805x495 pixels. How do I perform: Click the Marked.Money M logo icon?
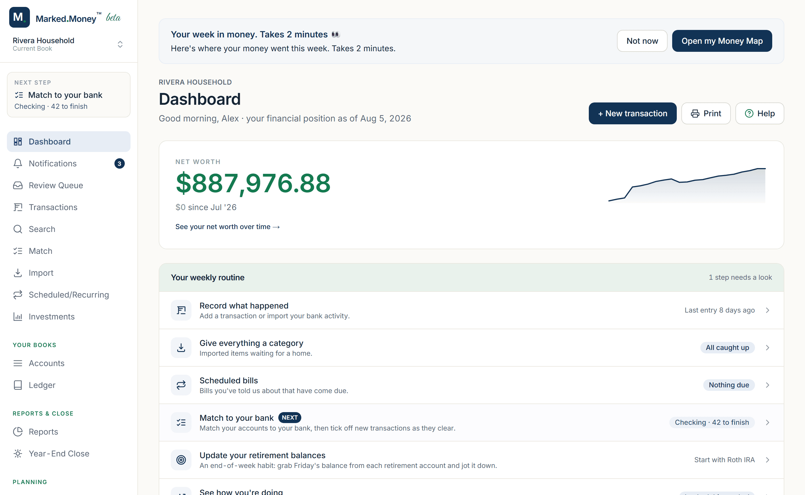pos(19,17)
